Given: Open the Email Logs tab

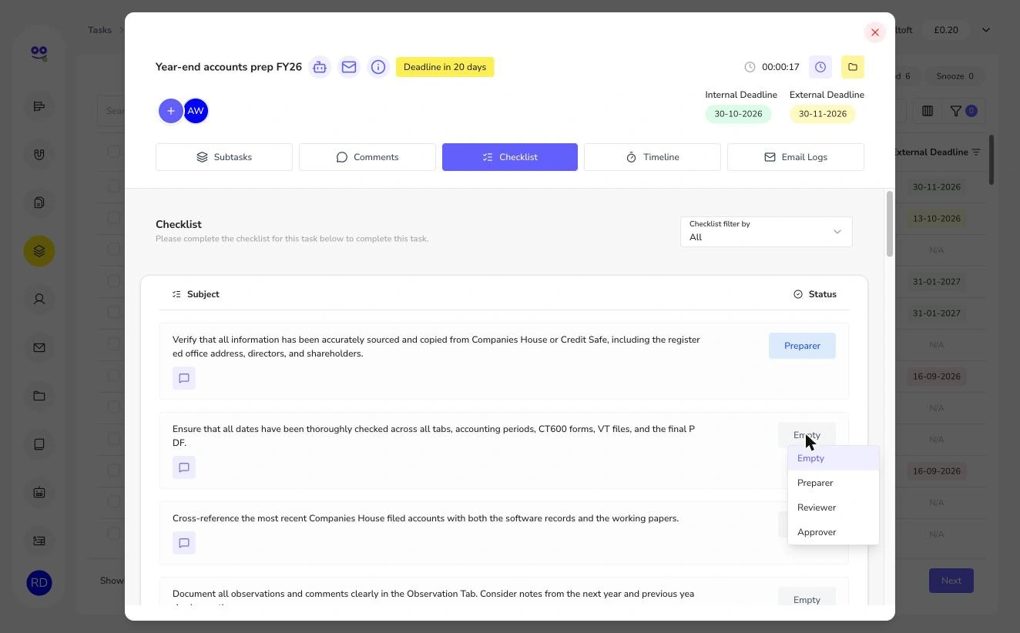Looking at the screenshot, I should point(796,157).
